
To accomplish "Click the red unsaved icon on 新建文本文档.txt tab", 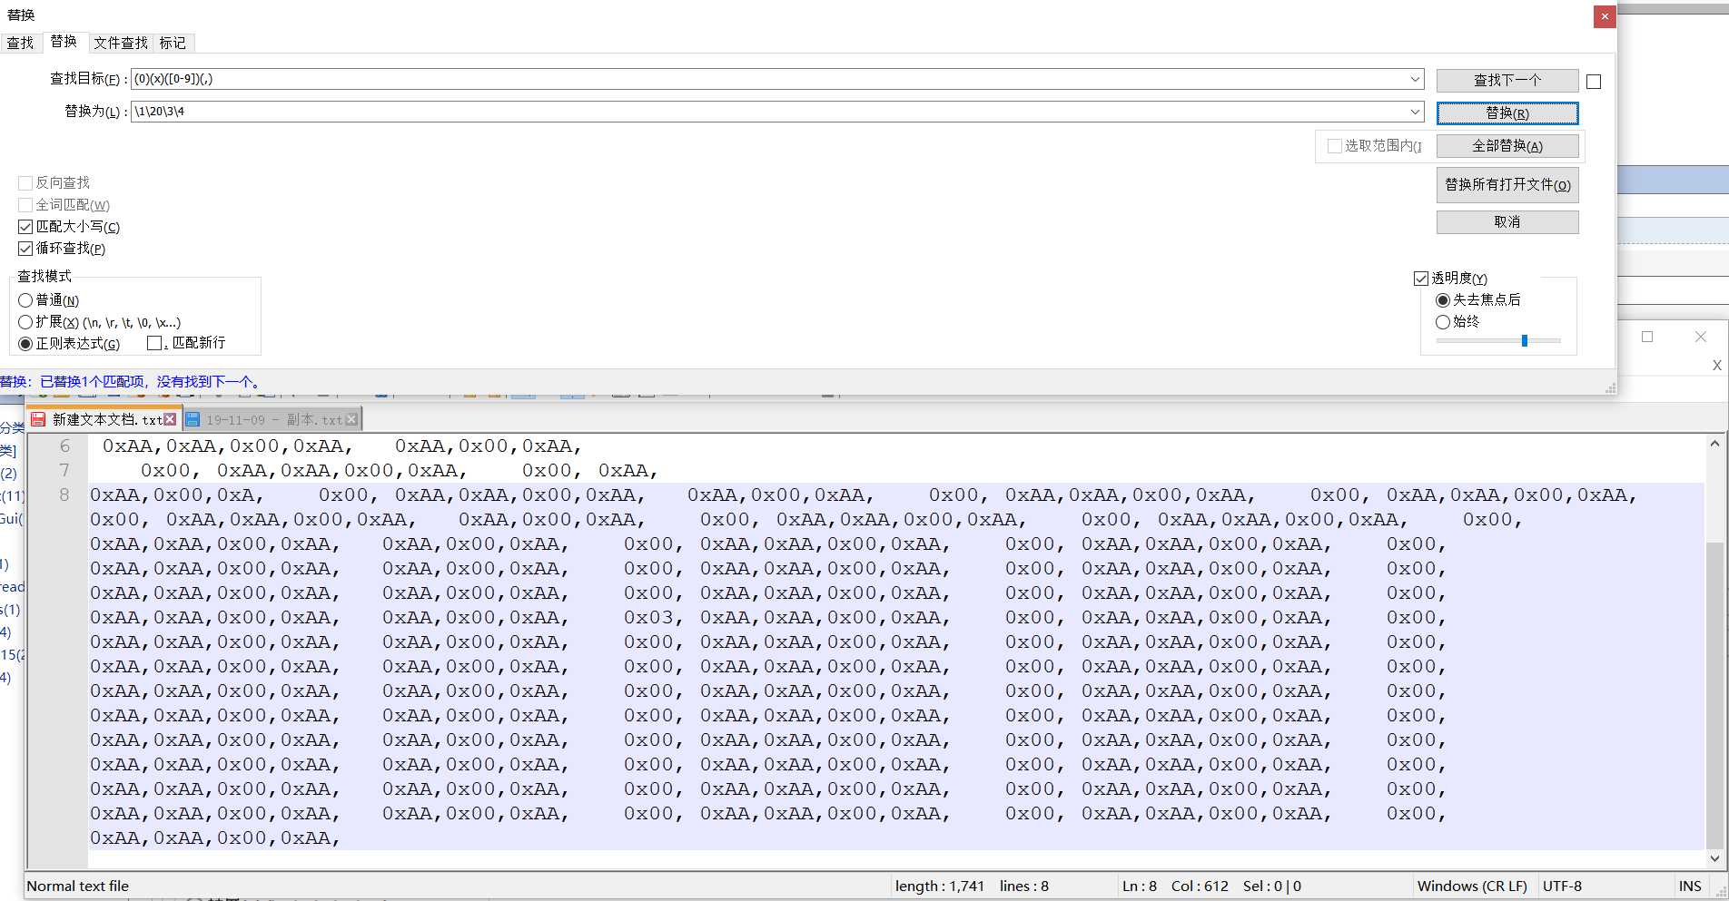I will (38, 419).
